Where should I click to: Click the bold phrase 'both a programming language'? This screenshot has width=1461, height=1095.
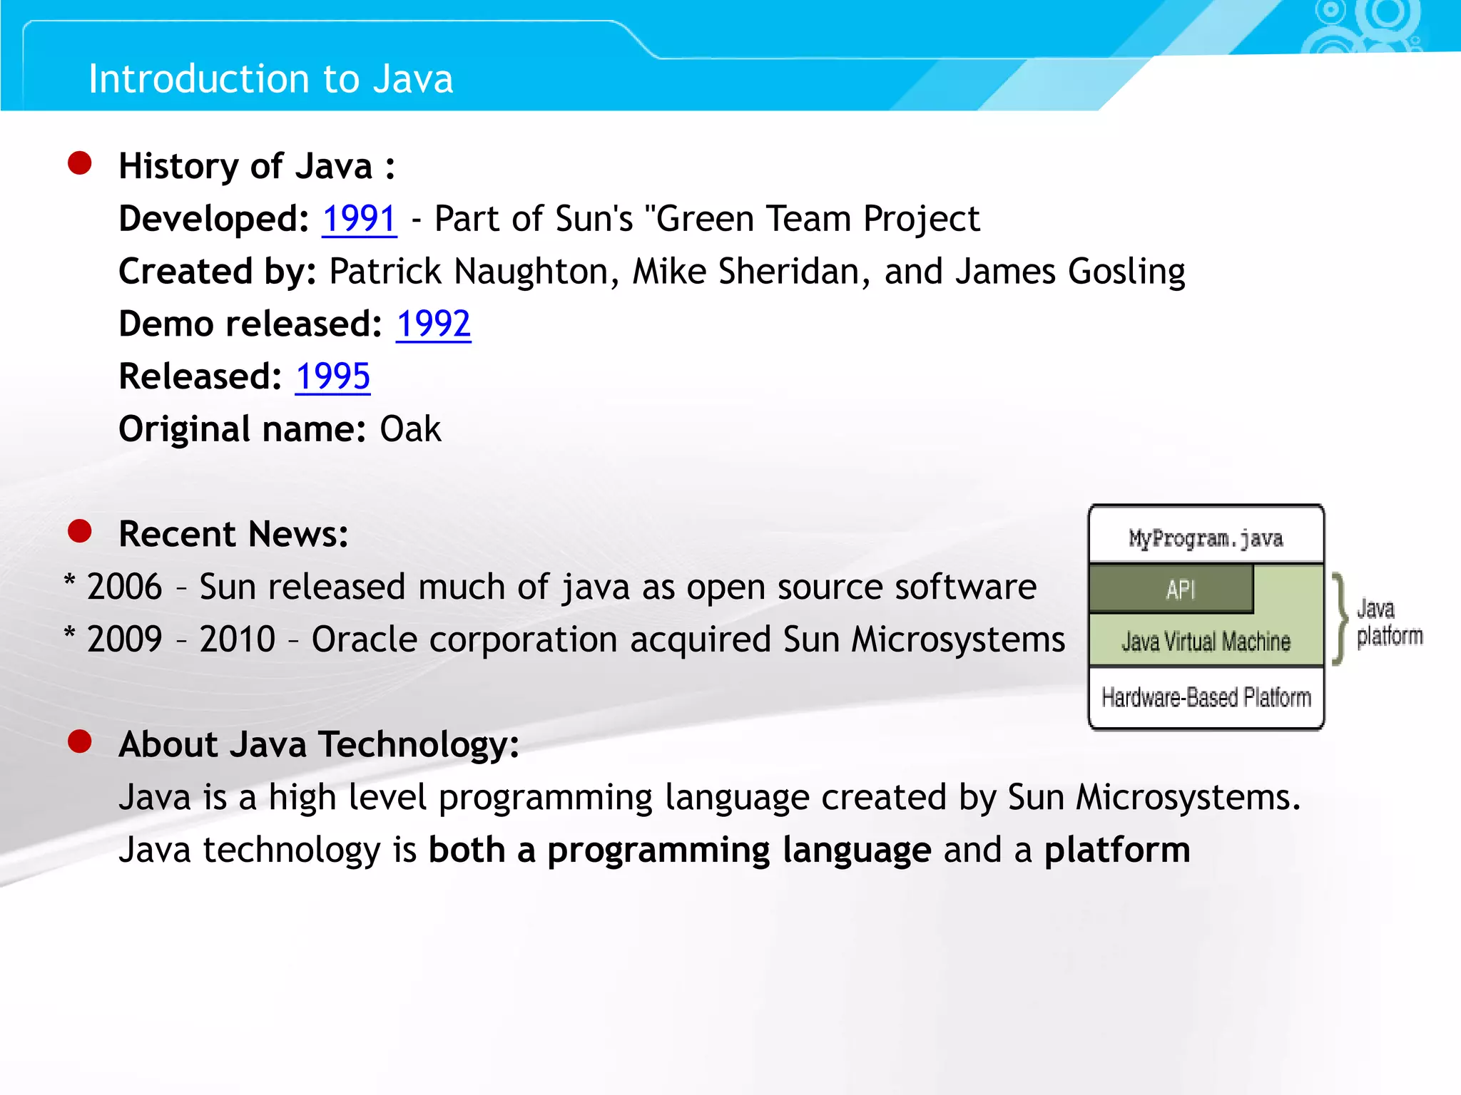[x=680, y=850]
